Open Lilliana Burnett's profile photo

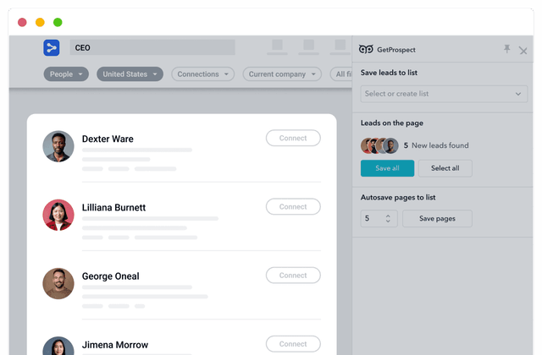pos(58,215)
